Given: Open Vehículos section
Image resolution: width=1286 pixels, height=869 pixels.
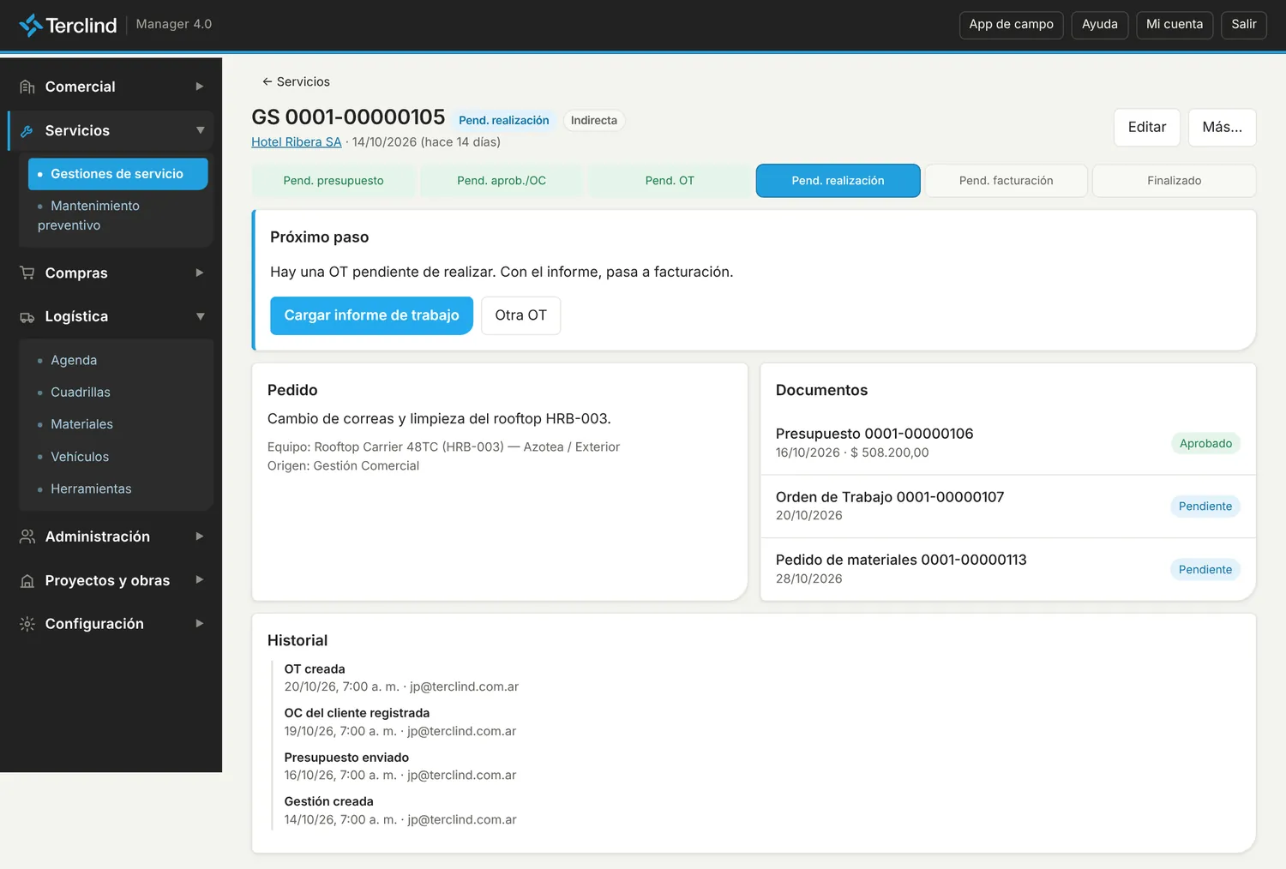Looking at the screenshot, I should (80, 457).
